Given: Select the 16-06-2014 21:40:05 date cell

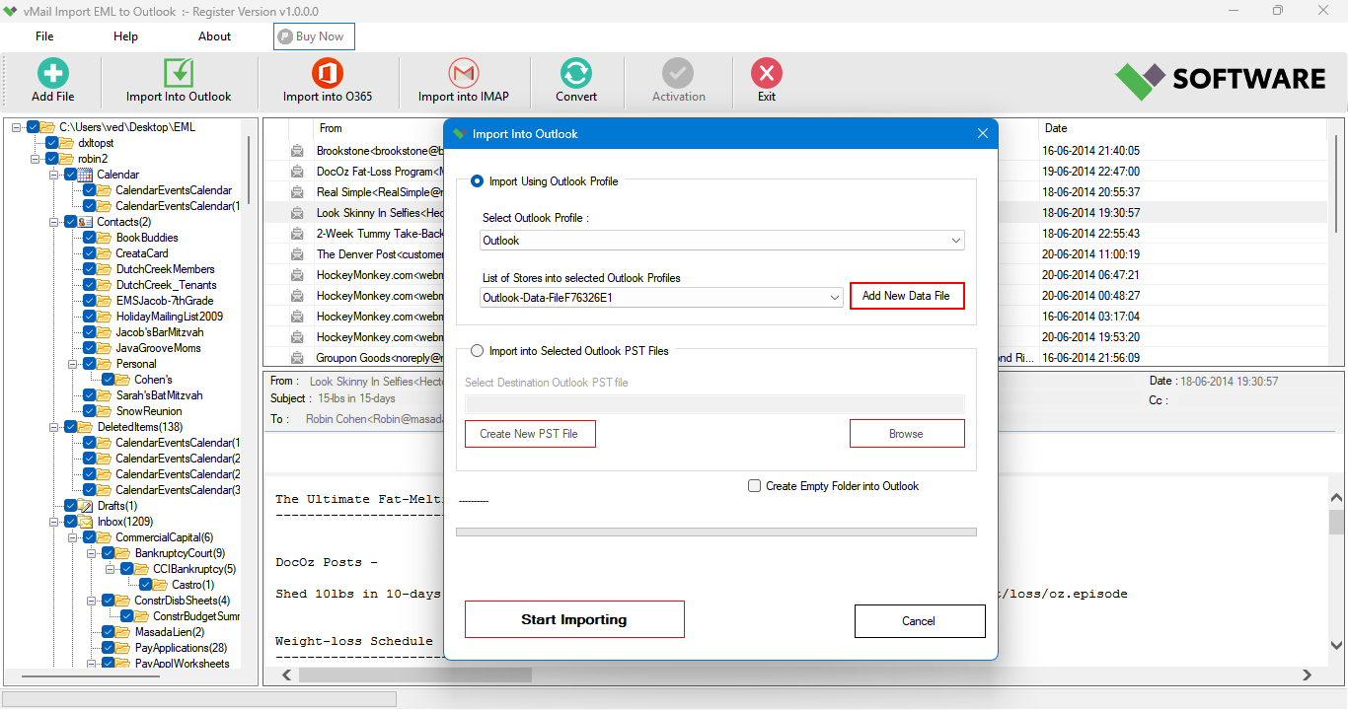Looking at the screenshot, I should click(x=1090, y=151).
